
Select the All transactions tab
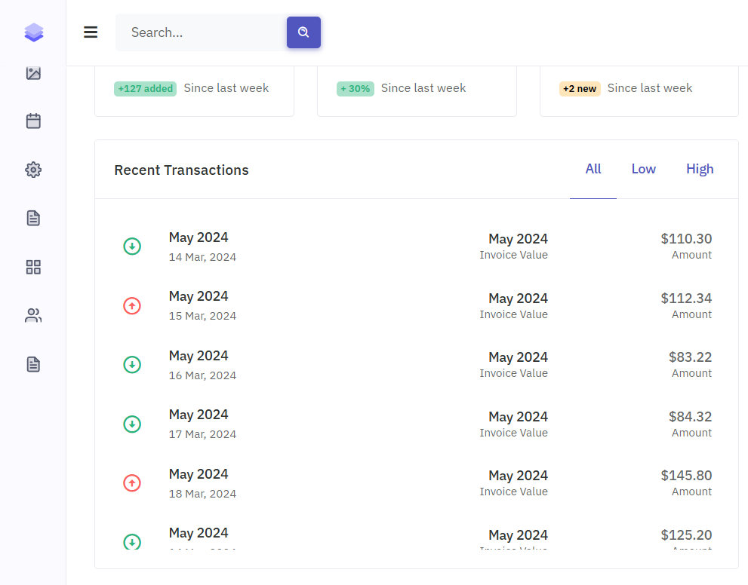pyautogui.click(x=593, y=169)
